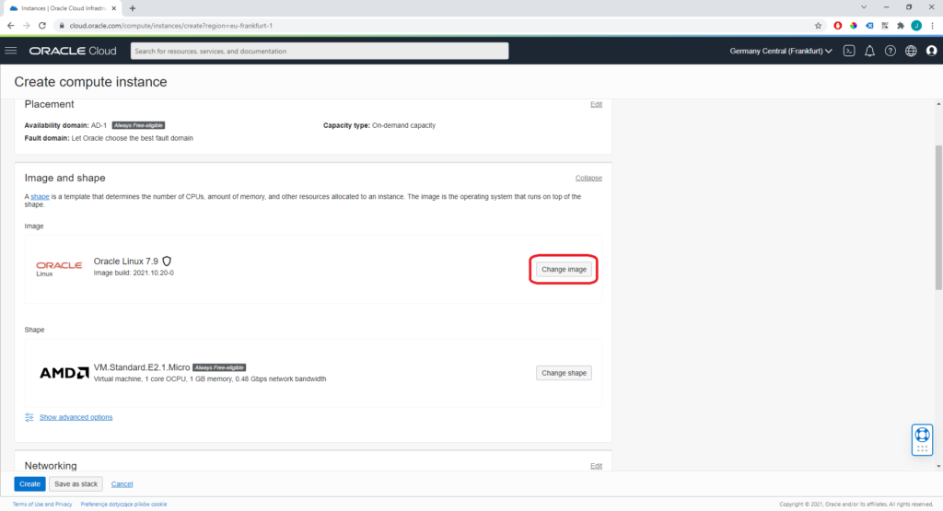The width and height of the screenshot is (943, 511).
Task: Open the tab search chevron in the title bar
Action: coord(864,7)
